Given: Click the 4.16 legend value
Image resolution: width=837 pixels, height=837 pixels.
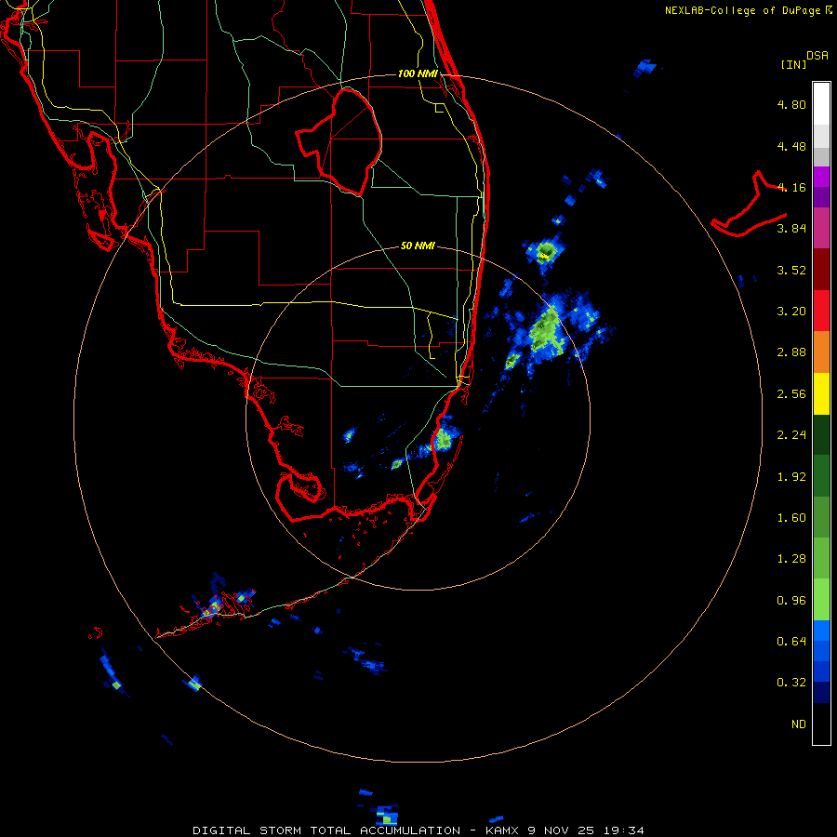Looking at the screenshot, I should tap(791, 187).
